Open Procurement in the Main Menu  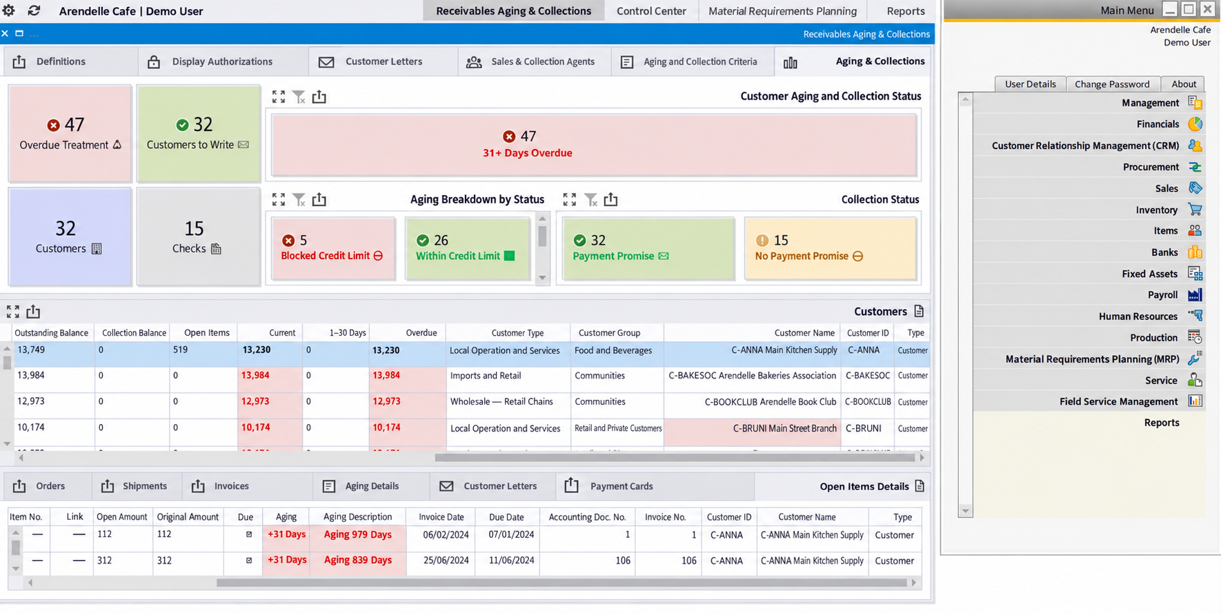tap(1089, 167)
